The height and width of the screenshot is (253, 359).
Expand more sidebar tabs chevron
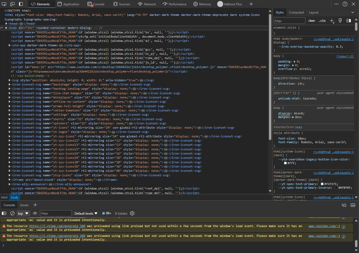(352, 12)
